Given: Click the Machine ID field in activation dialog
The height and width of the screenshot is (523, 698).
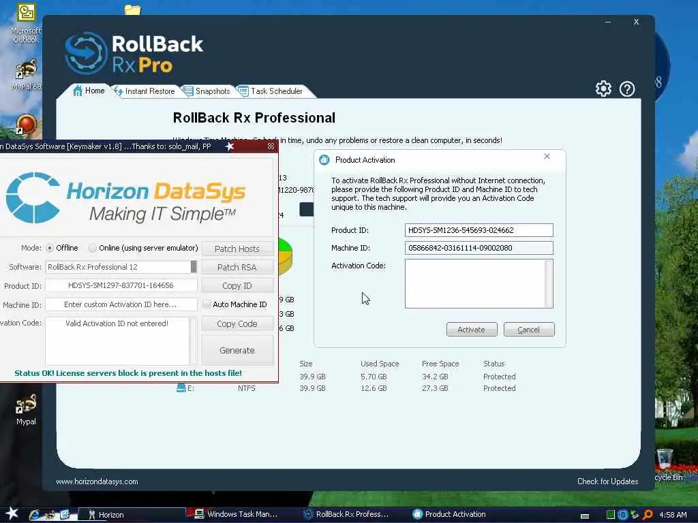Looking at the screenshot, I should click(479, 248).
